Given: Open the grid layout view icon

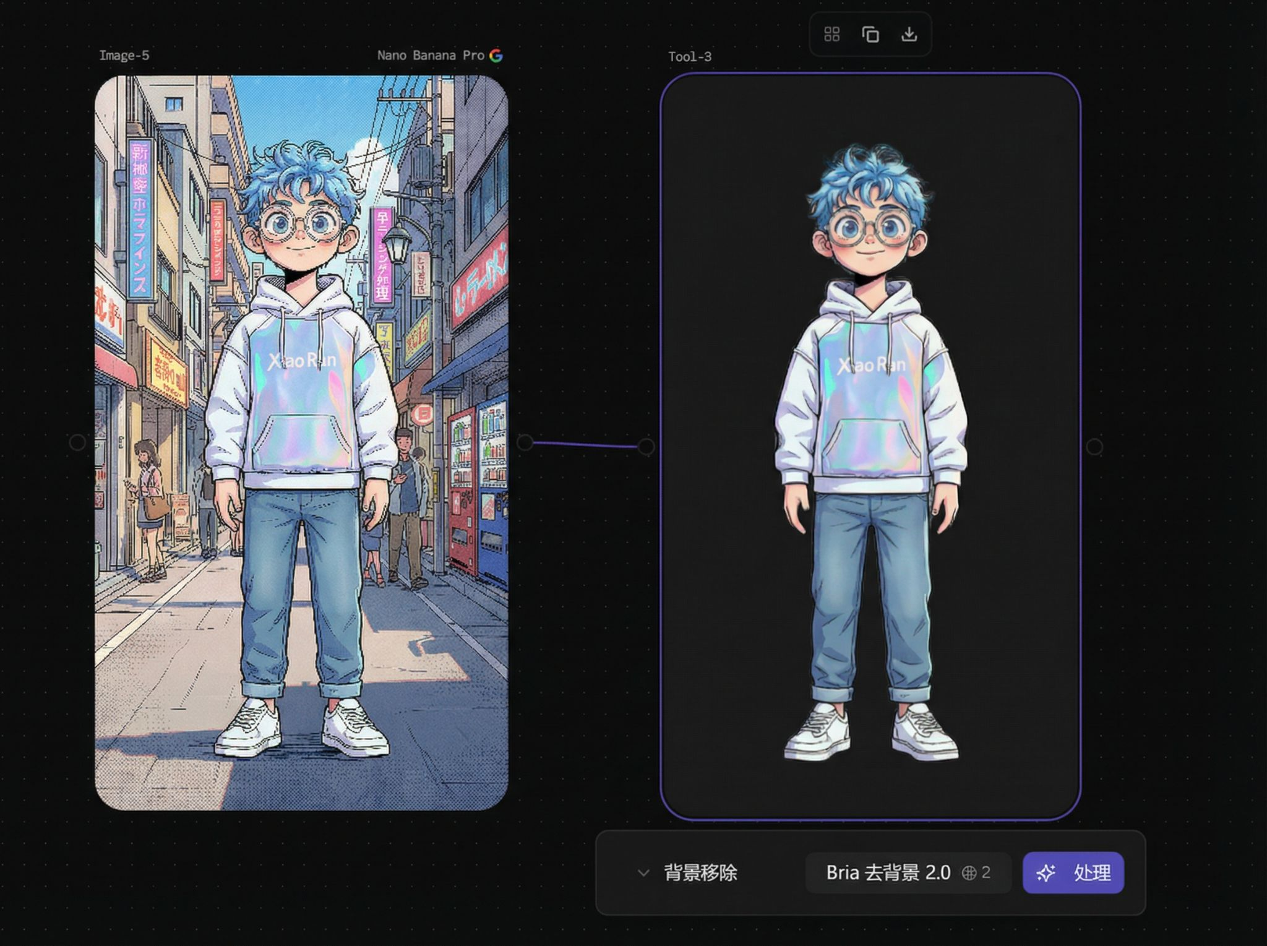Looking at the screenshot, I should (x=831, y=35).
